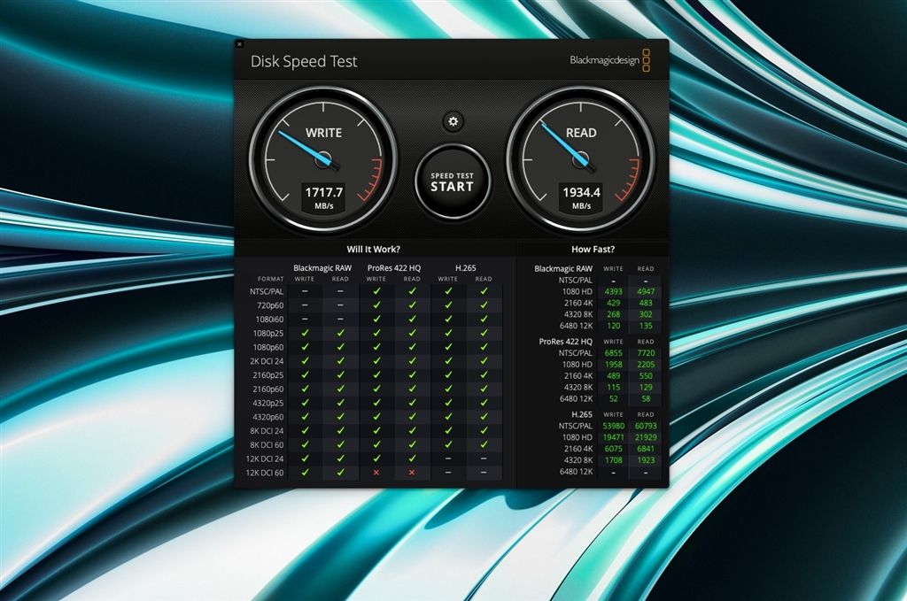Select the 1717.7 write speed readout
907x601 pixels.
pos(324,192)
